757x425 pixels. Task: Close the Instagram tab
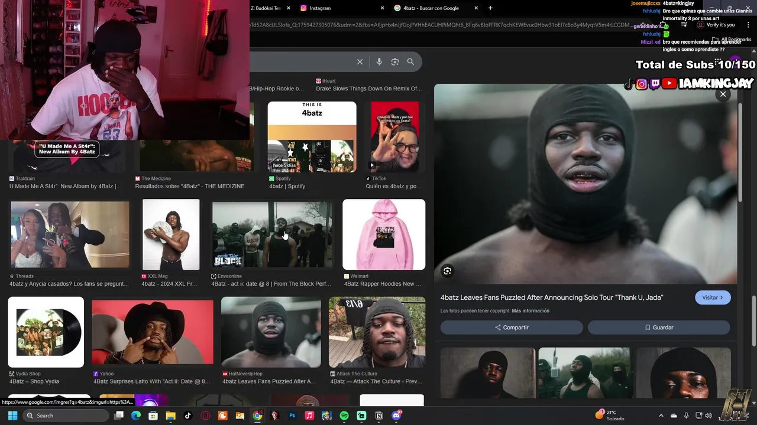pos(382,8)
